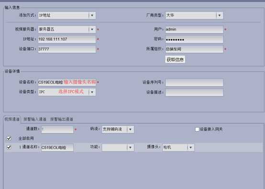Click the 密码 password field

click(x=194, y=39)
